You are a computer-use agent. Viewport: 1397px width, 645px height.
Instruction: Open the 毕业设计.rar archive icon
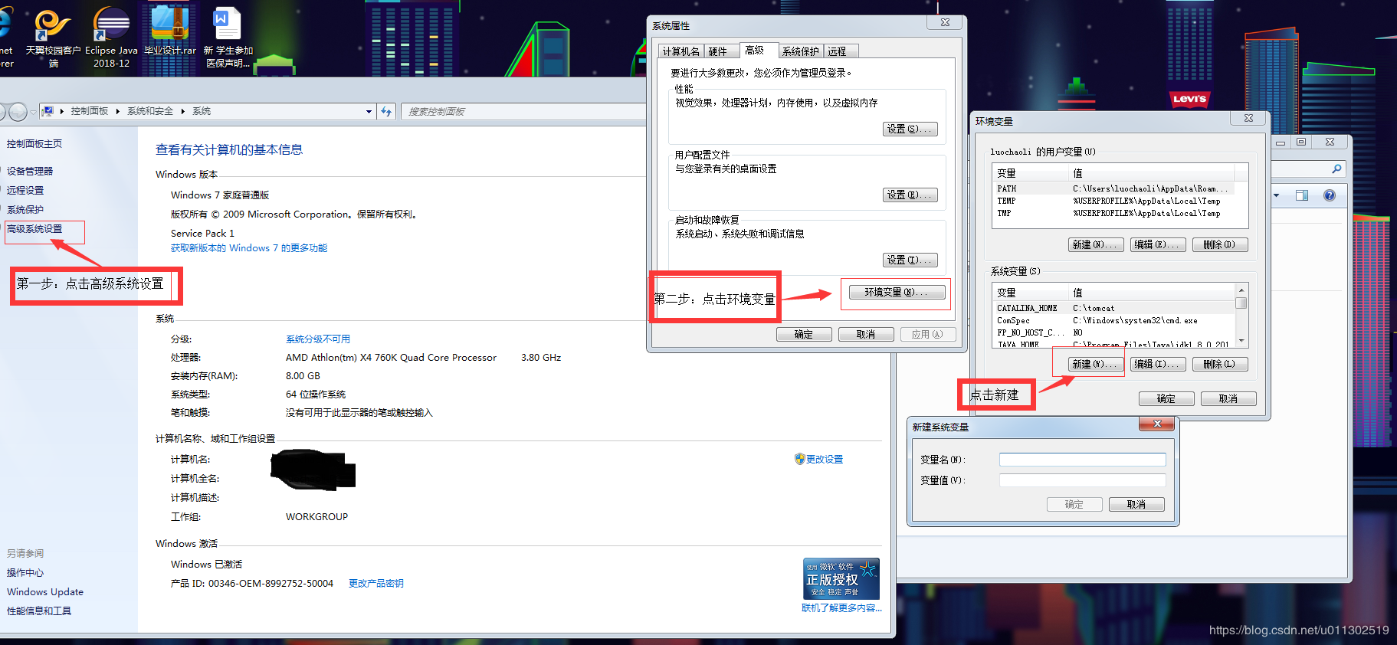tap(170, 31)
